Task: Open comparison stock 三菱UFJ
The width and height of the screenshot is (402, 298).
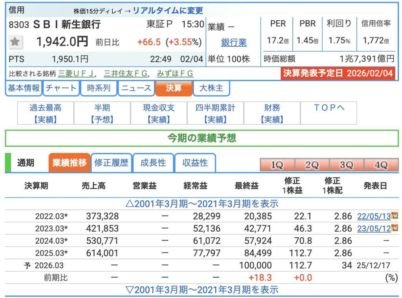Action: (77, 74)
